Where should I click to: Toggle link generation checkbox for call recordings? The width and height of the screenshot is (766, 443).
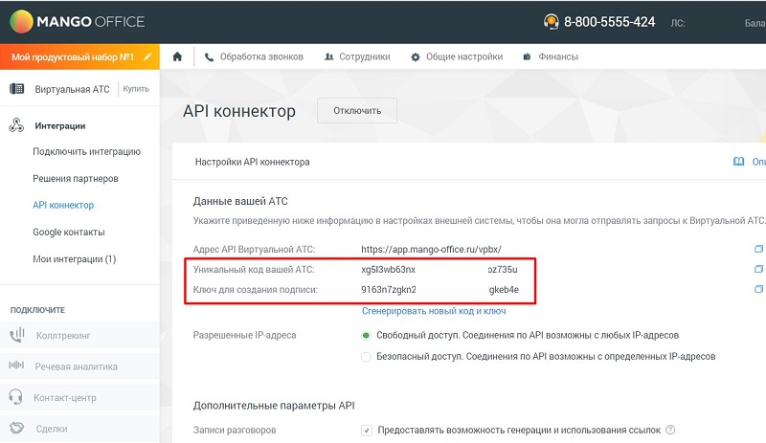[367, 431]
